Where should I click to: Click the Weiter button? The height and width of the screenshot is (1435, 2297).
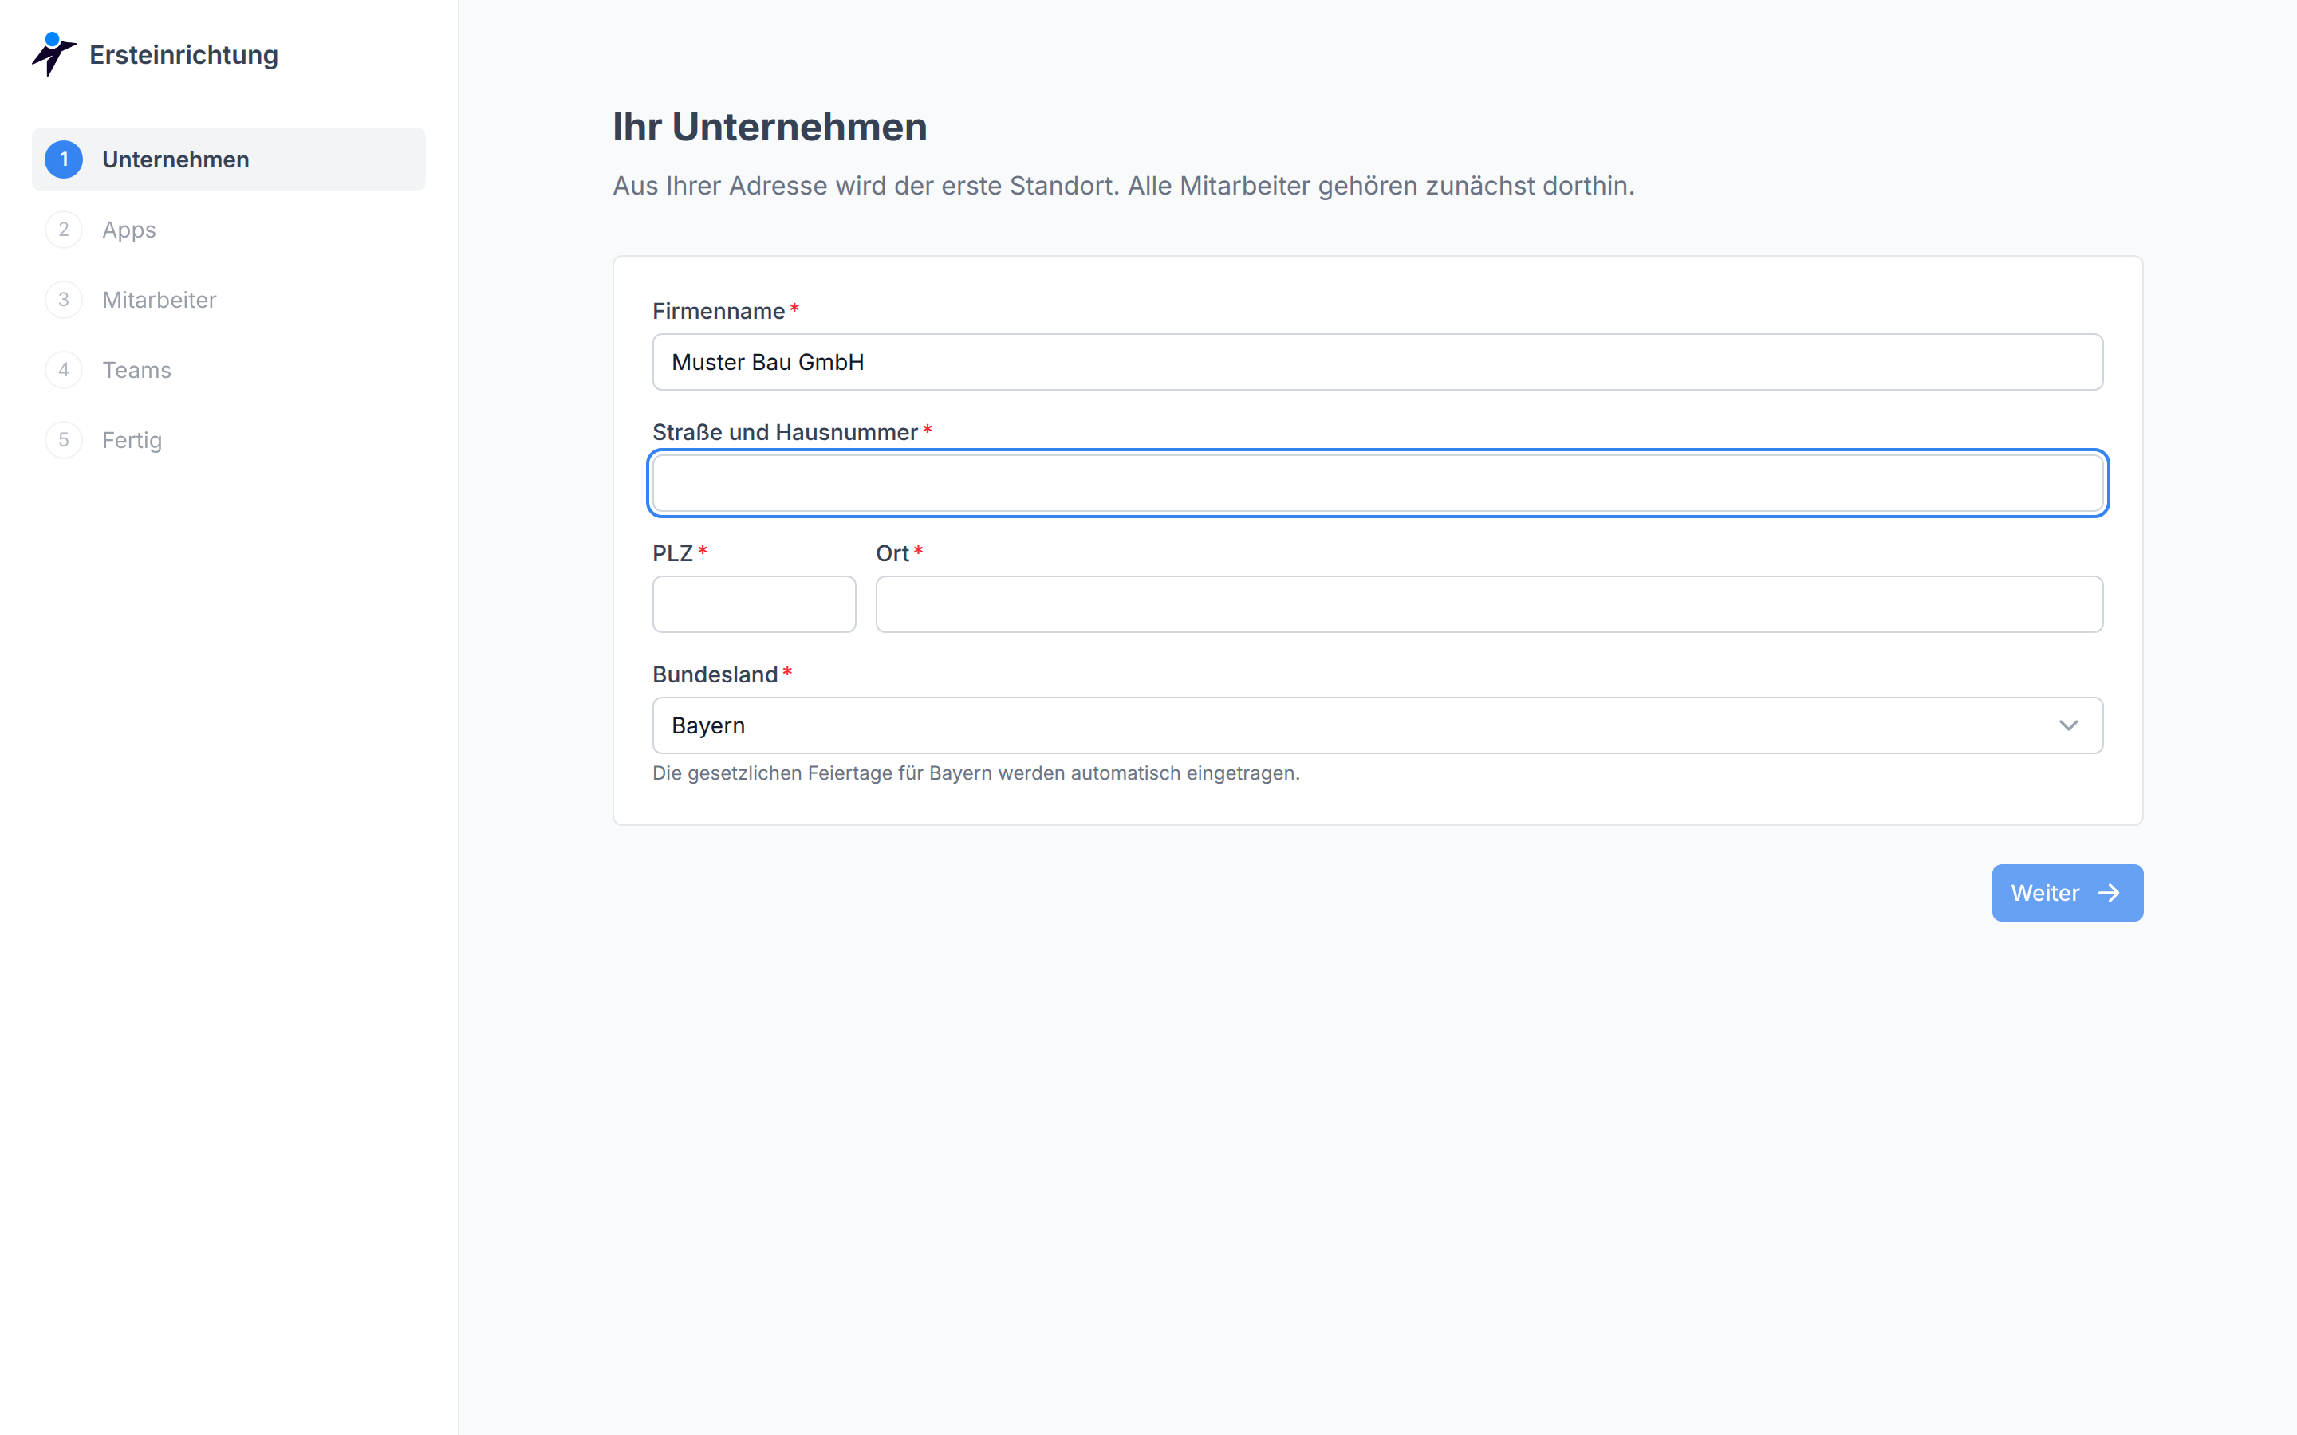click(x=2067, y=893)
